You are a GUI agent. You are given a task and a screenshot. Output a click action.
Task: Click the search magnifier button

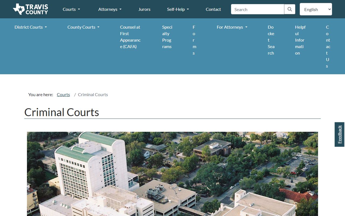(x=290, y=9)
